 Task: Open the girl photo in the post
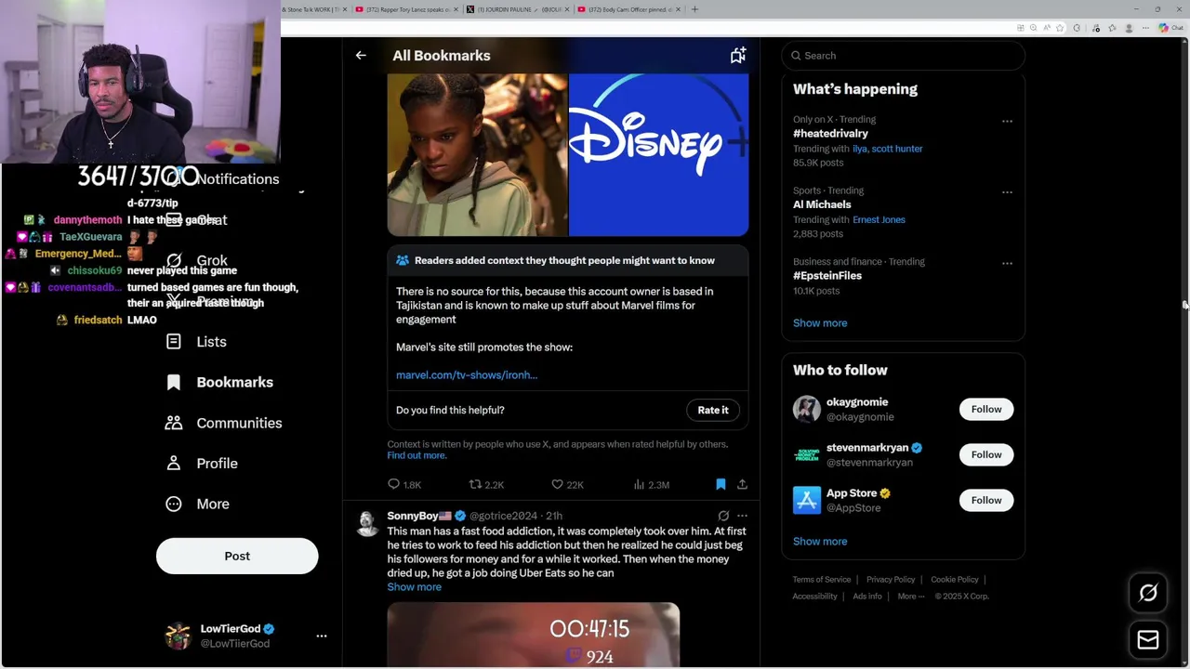tap(477, 155)
